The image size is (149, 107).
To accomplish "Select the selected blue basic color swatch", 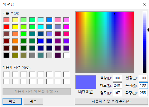I will click(41, 41).
